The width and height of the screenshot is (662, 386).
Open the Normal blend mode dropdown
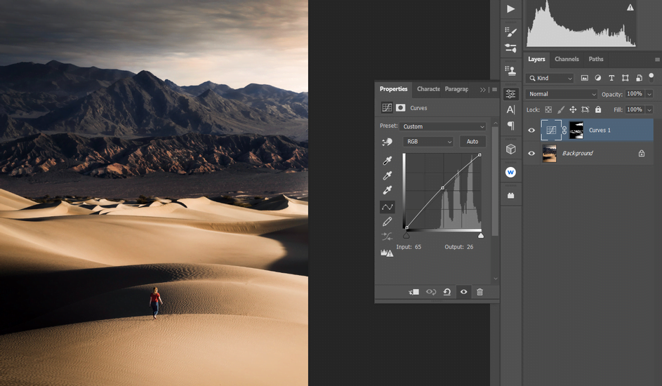pos(562,94)
